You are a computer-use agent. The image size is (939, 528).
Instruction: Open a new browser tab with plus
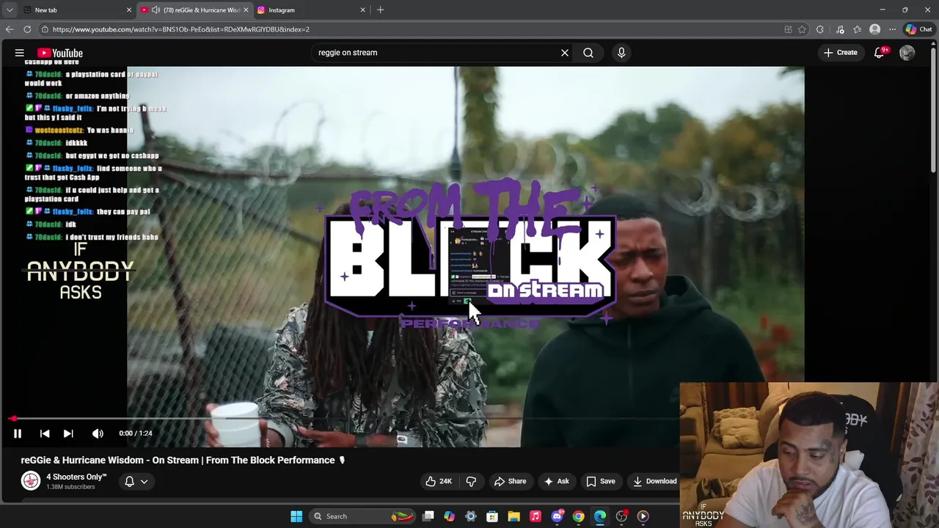click(380, 10)
